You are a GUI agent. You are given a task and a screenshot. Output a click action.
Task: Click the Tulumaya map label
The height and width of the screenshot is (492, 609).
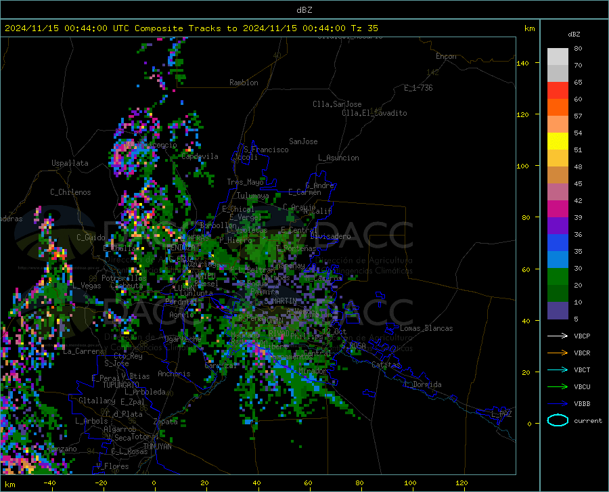[x=252, y=196]
